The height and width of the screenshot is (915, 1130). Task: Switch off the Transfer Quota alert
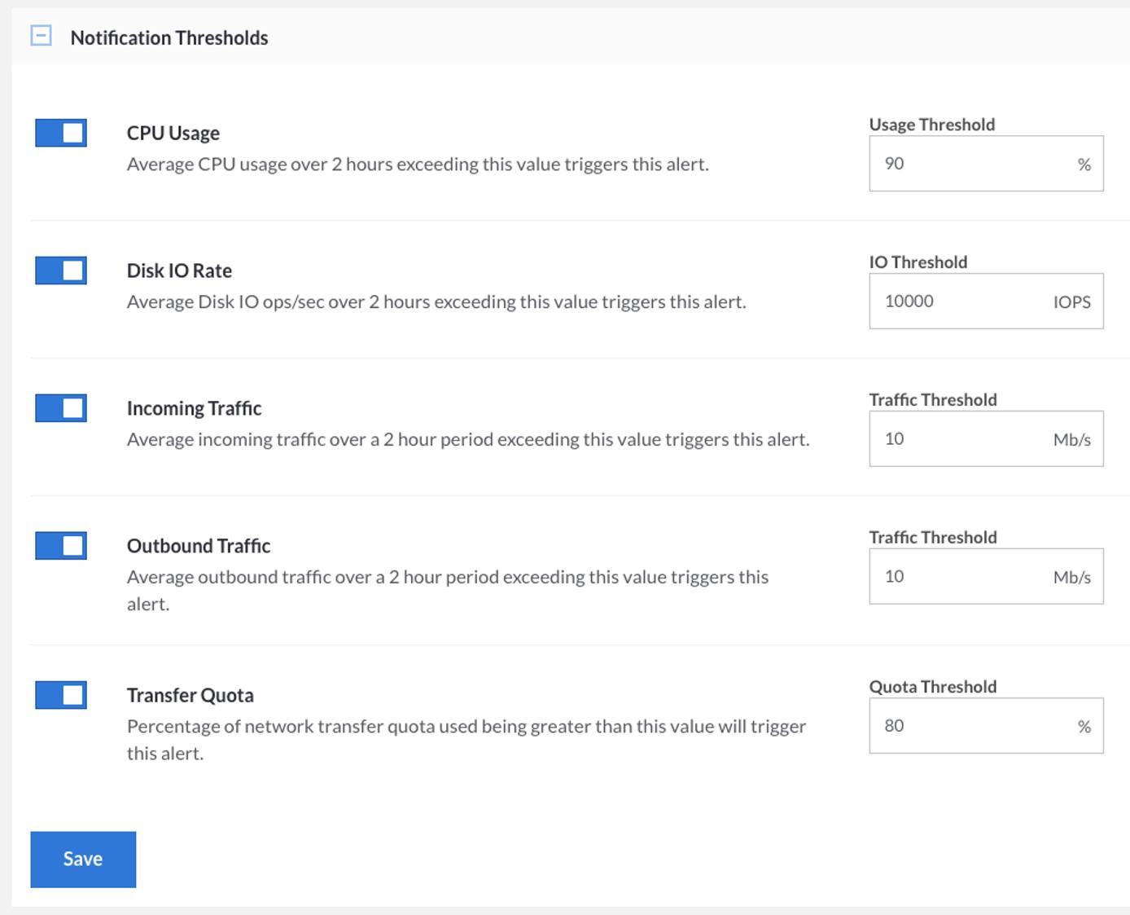point(60,695)
